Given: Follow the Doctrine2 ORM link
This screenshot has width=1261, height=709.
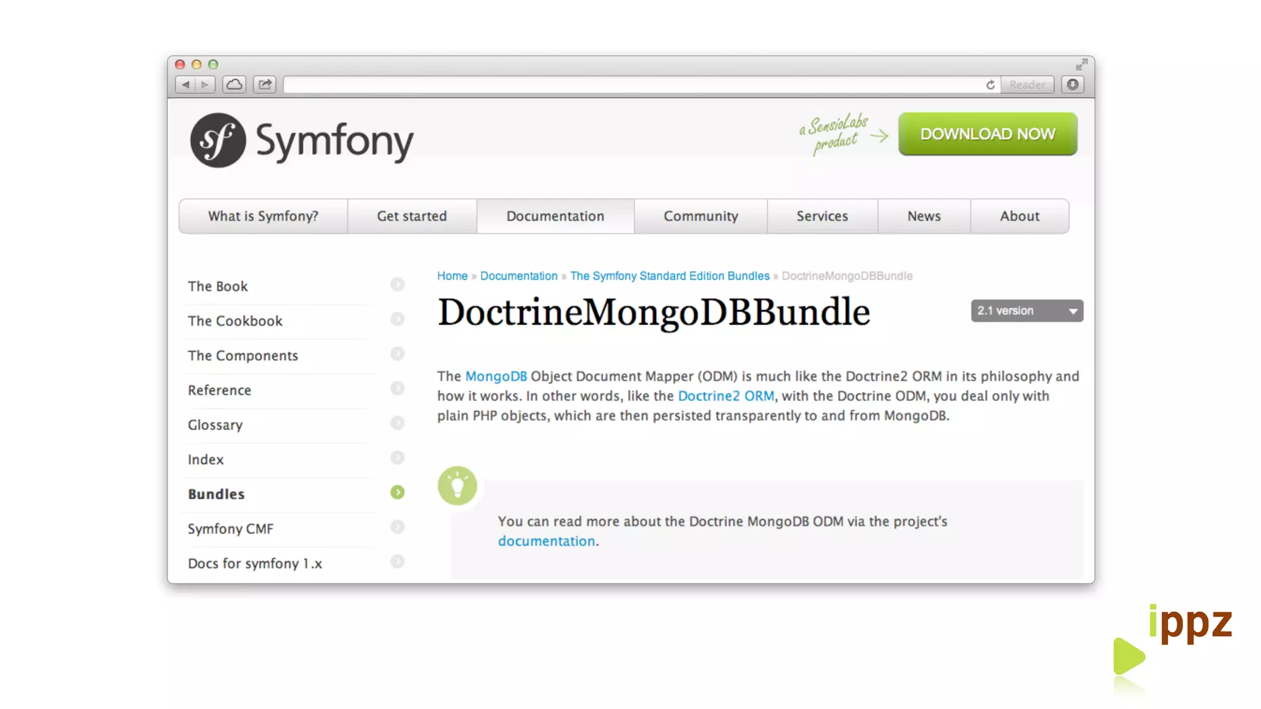Looking at the screenshot, I should [725, 396].
